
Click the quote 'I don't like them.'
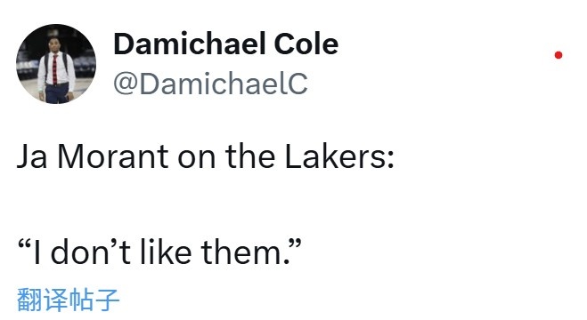click(x=159, y=252)
